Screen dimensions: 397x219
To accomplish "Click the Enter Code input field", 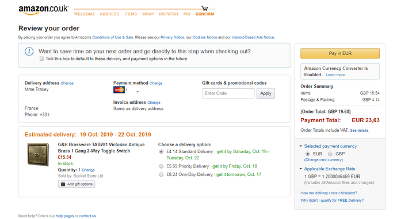I will pos(228,93).
